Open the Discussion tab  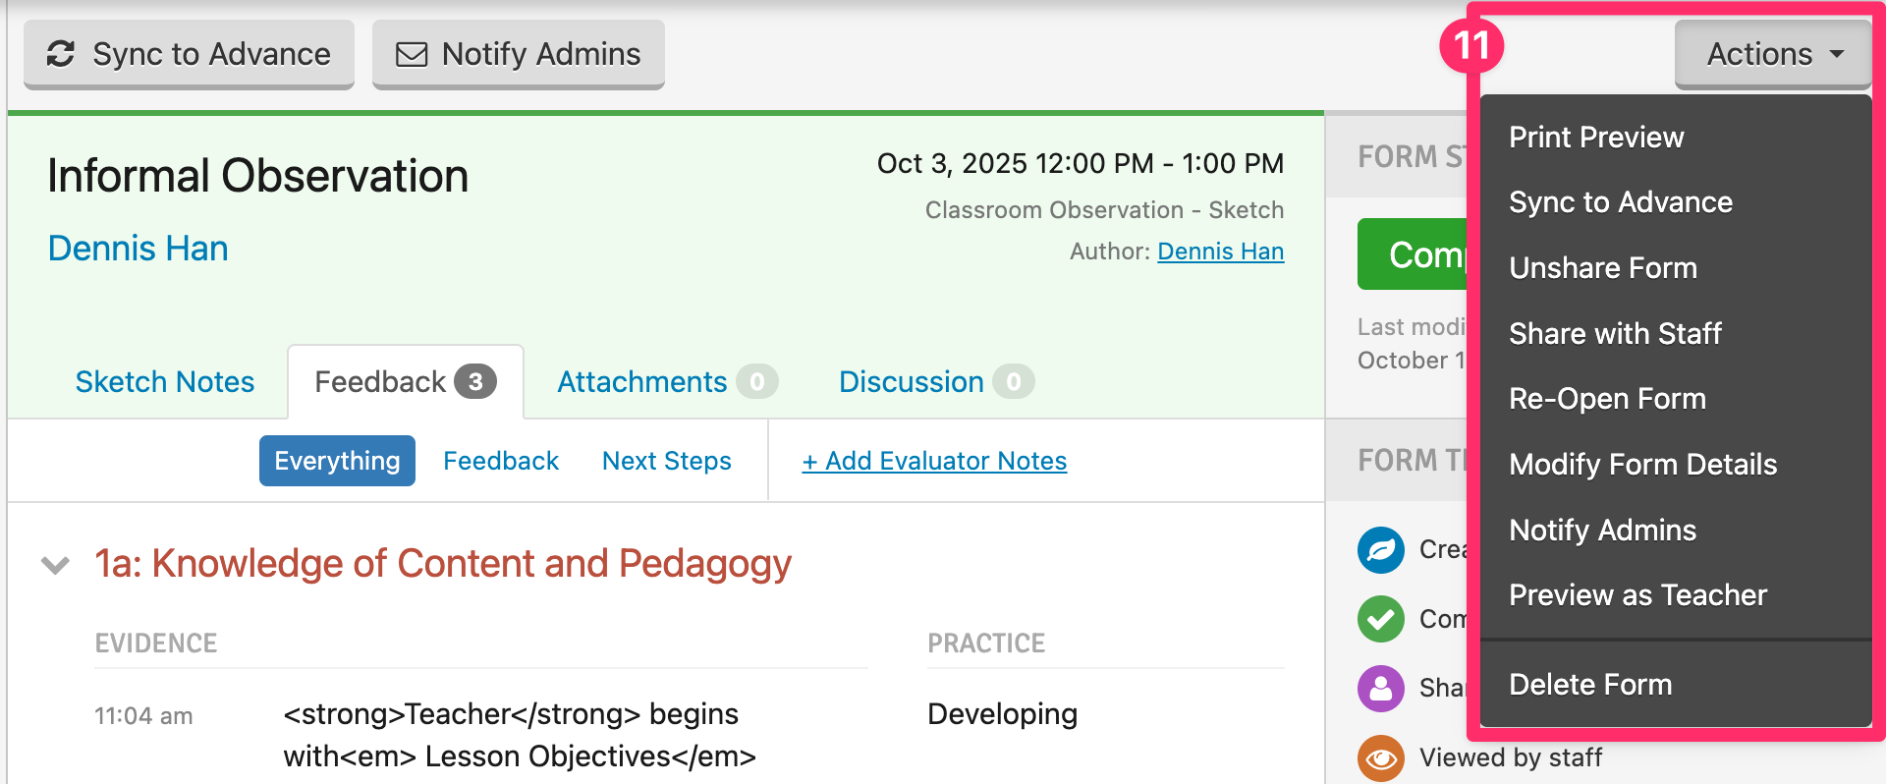click(x=935, y=382)
